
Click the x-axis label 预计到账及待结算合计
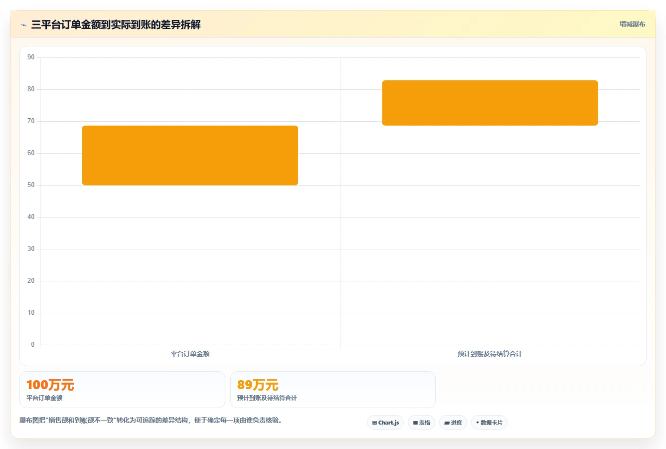(x=490, y=354)
